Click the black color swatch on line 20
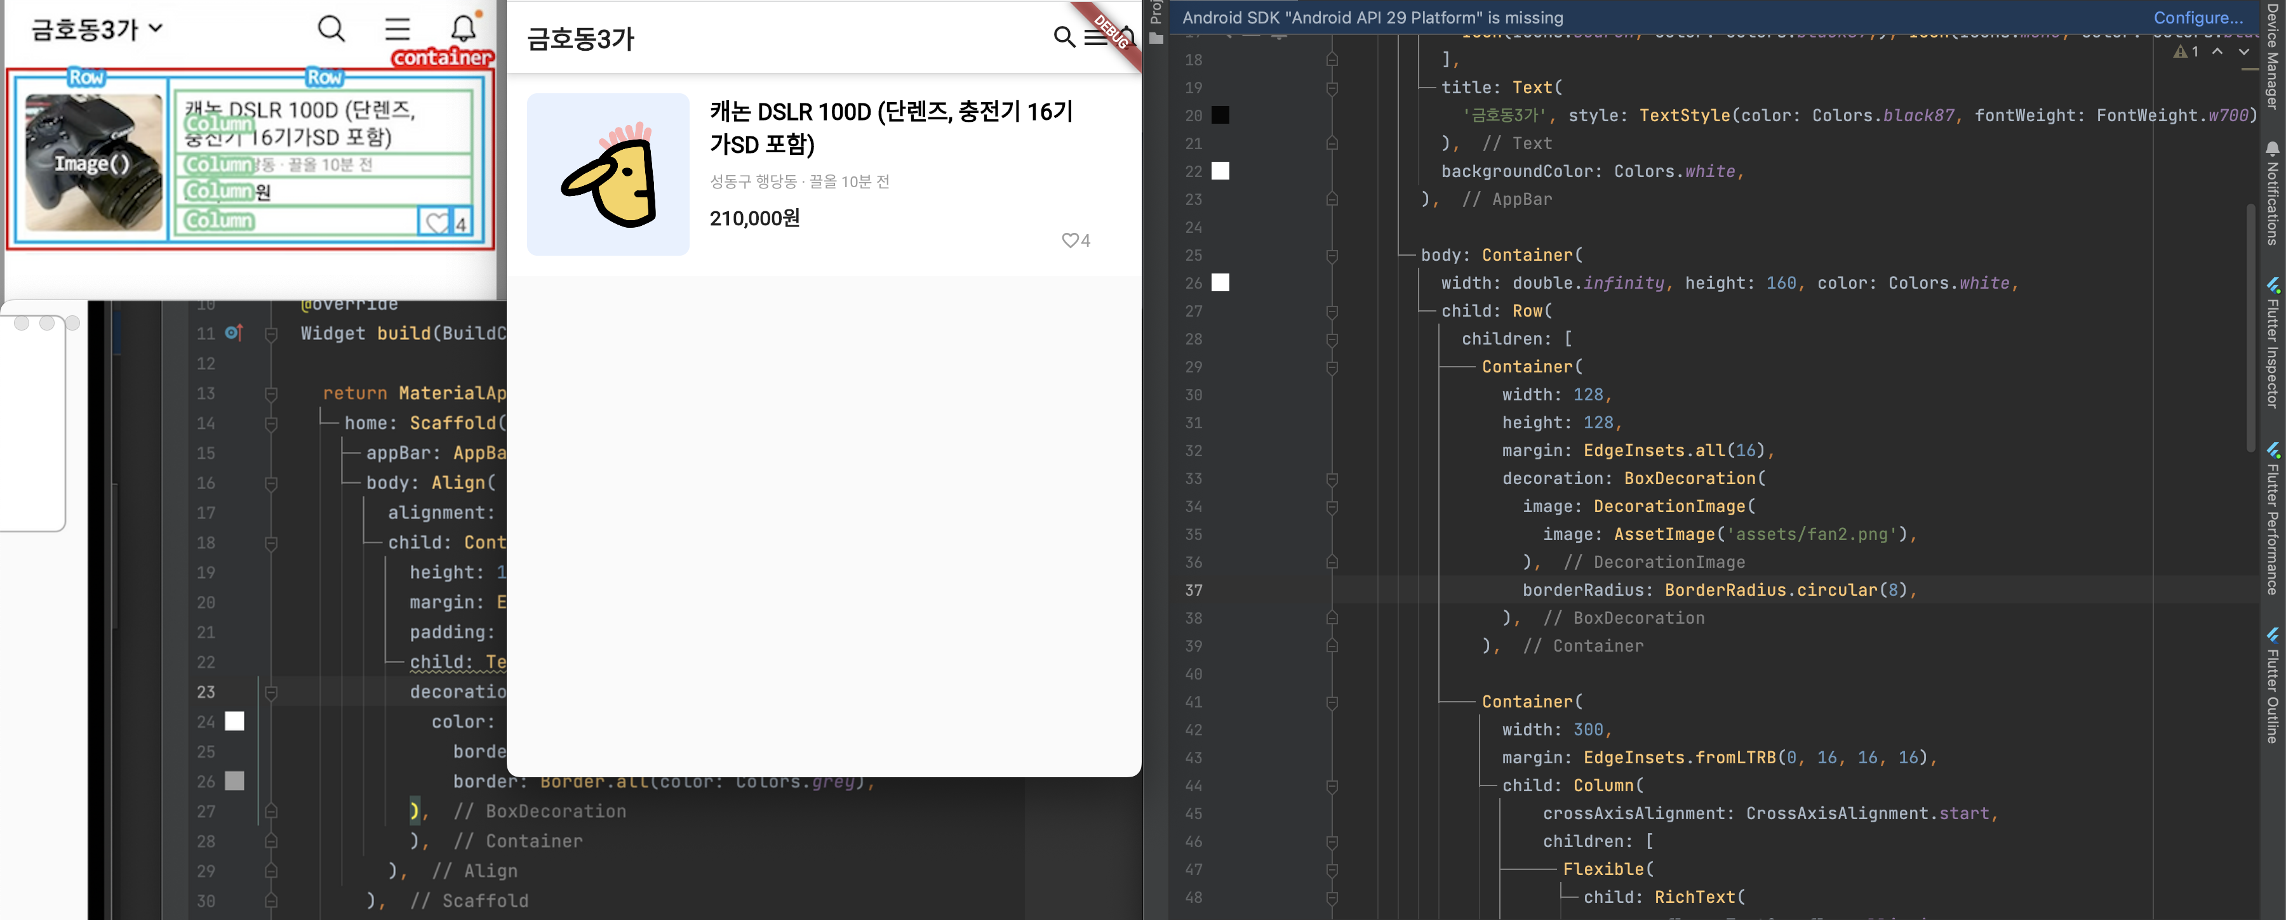Image resolution: width=2286 pixels, height=920 pixels. (1221, 115)
